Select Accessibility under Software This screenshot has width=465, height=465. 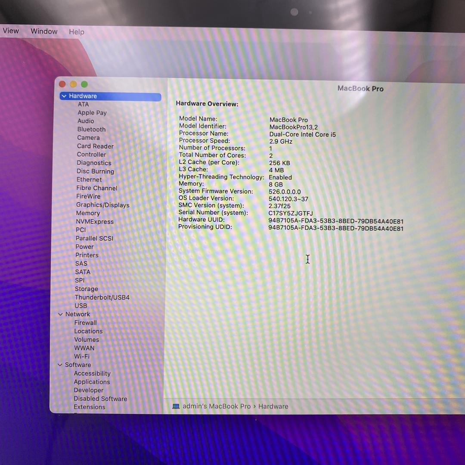click(92, 373)
